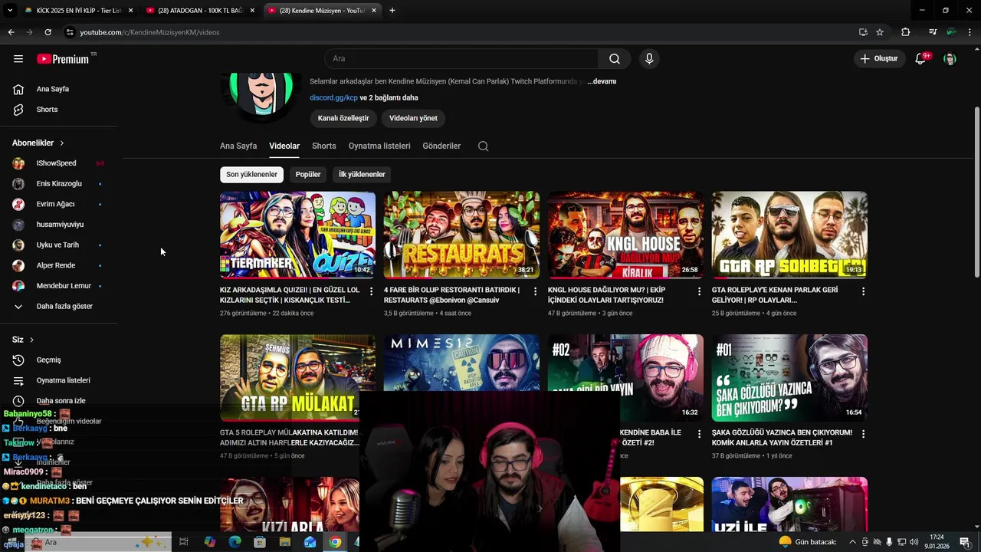The image size is (981, 552).
Task: Open Task View on the taskbar
Action: (x=184, y=542)
